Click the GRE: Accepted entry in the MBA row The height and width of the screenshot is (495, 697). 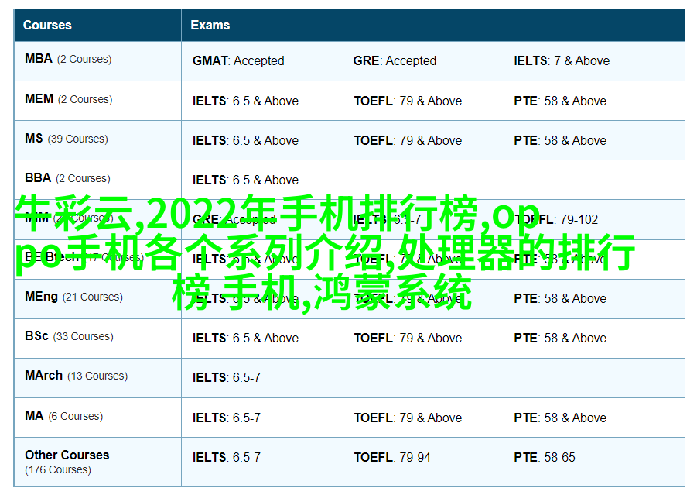pyautogui.click(x=395, y=60)
